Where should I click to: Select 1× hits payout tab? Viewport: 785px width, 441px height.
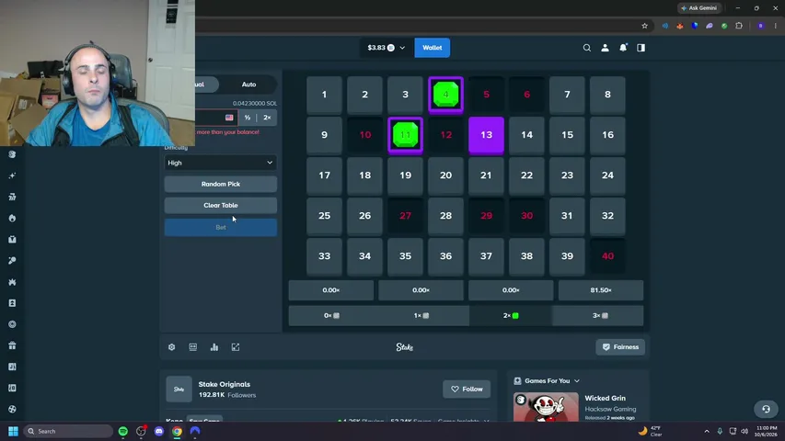421,315
